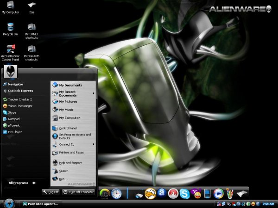Expand My Recent Documents submenu
This screenshot has height=208, width=278.
tap(73, 93)
